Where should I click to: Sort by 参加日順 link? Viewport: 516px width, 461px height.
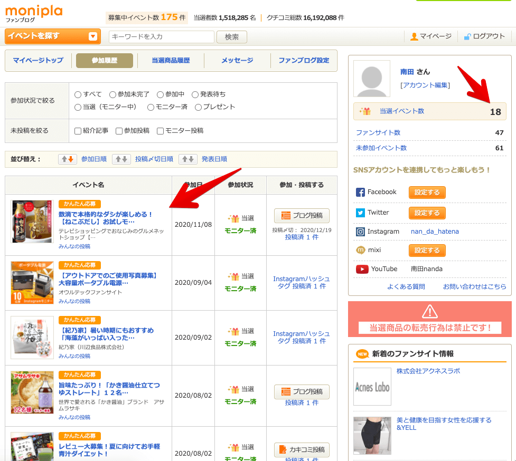point(94,159)
